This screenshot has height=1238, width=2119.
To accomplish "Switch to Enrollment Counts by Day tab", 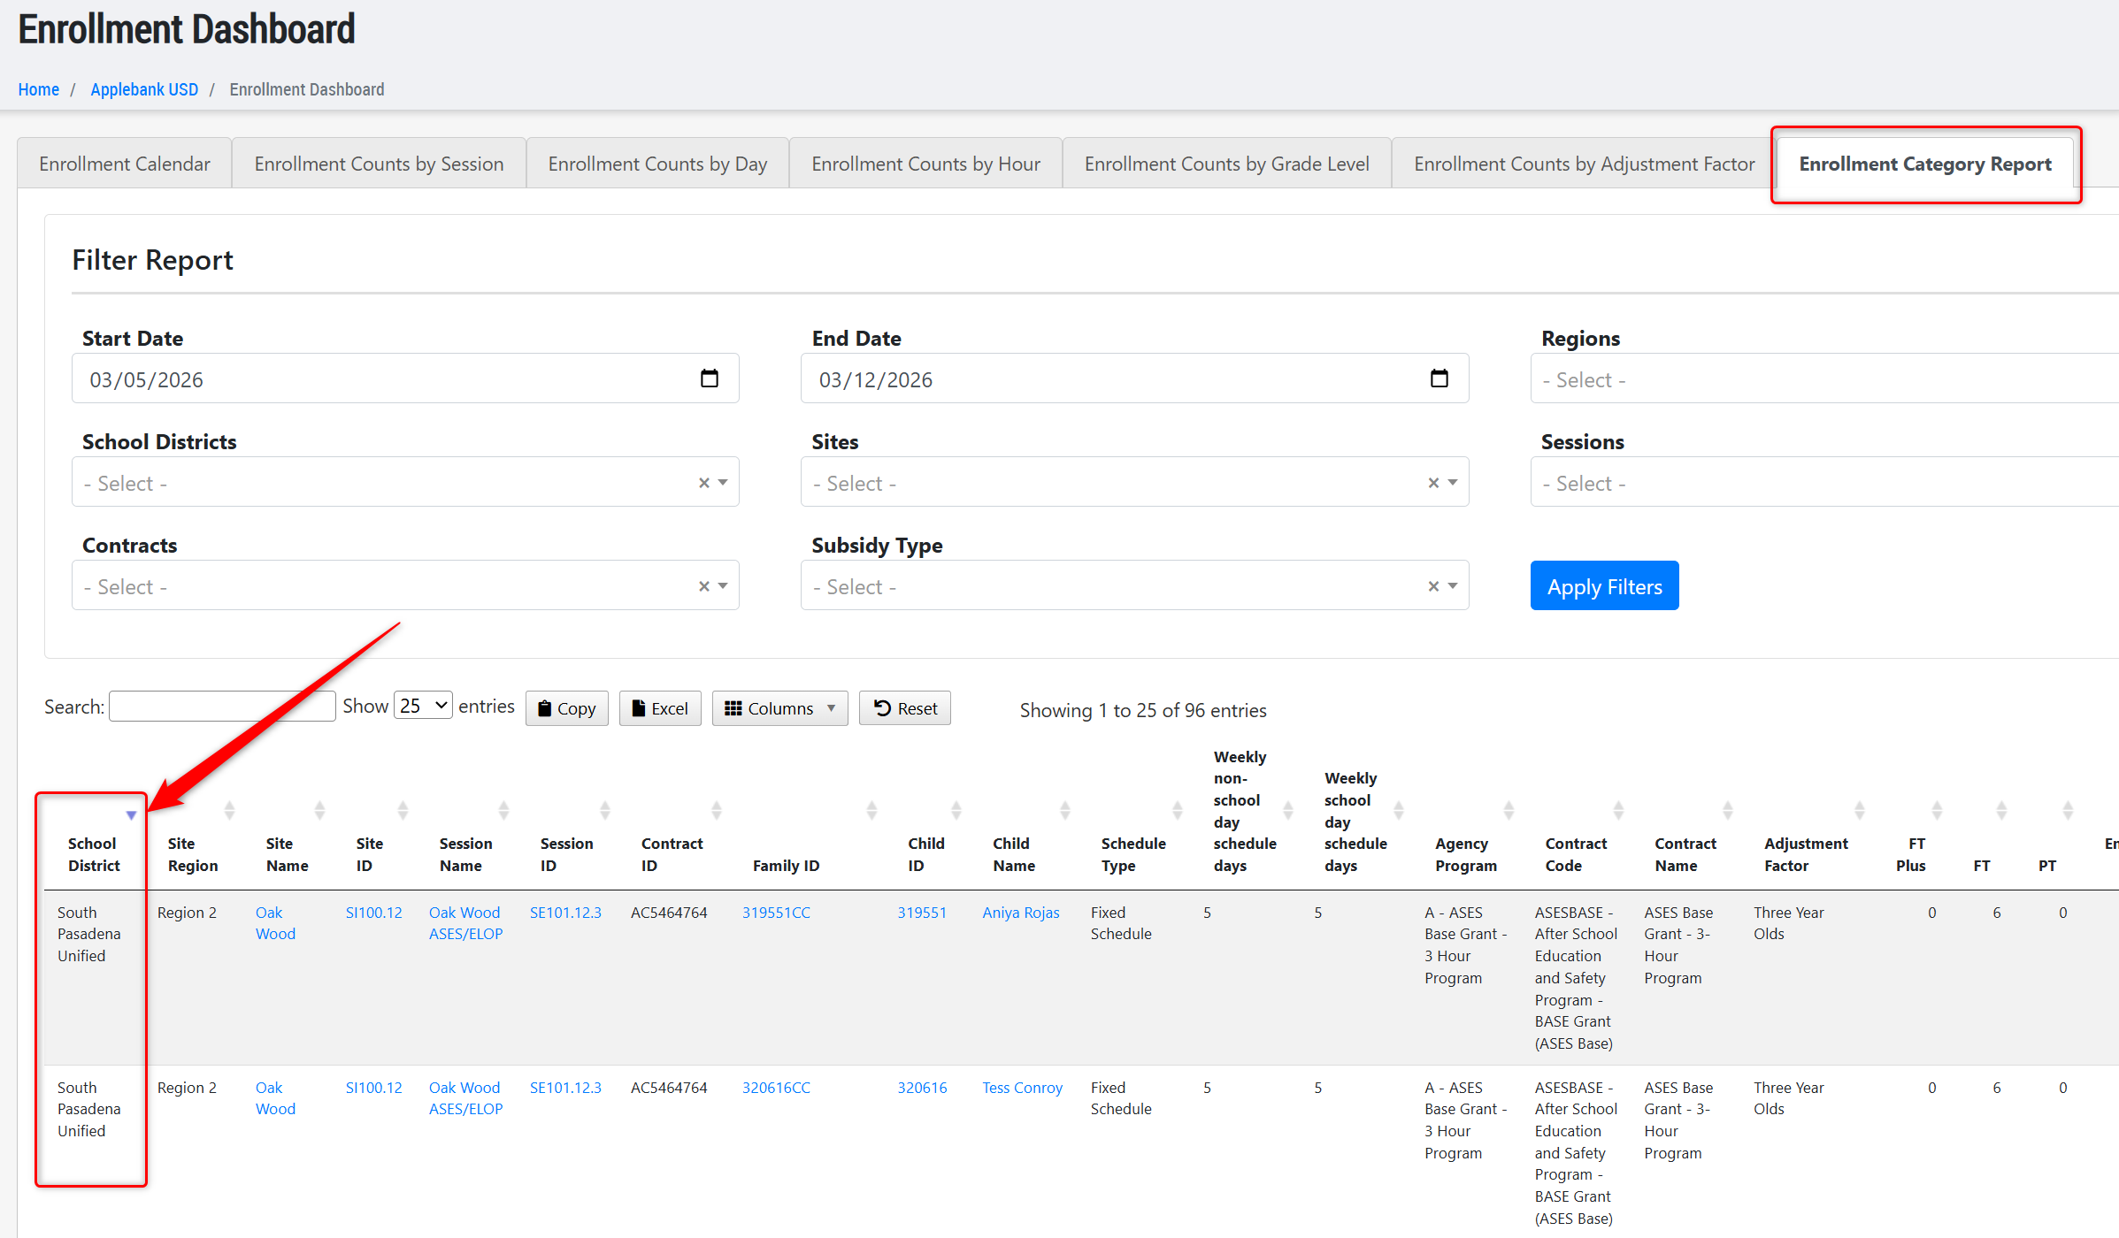I will tap(657, 164).
